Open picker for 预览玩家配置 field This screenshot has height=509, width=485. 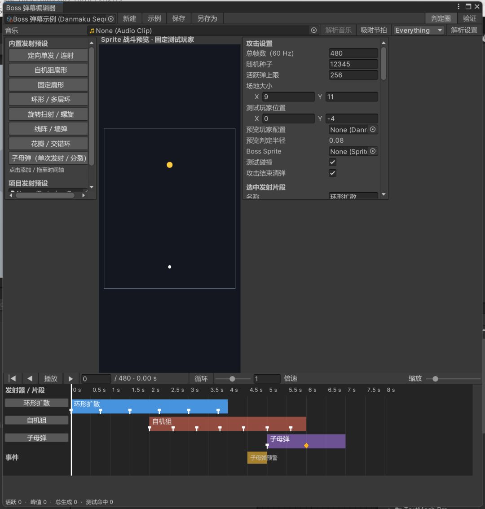373,130
